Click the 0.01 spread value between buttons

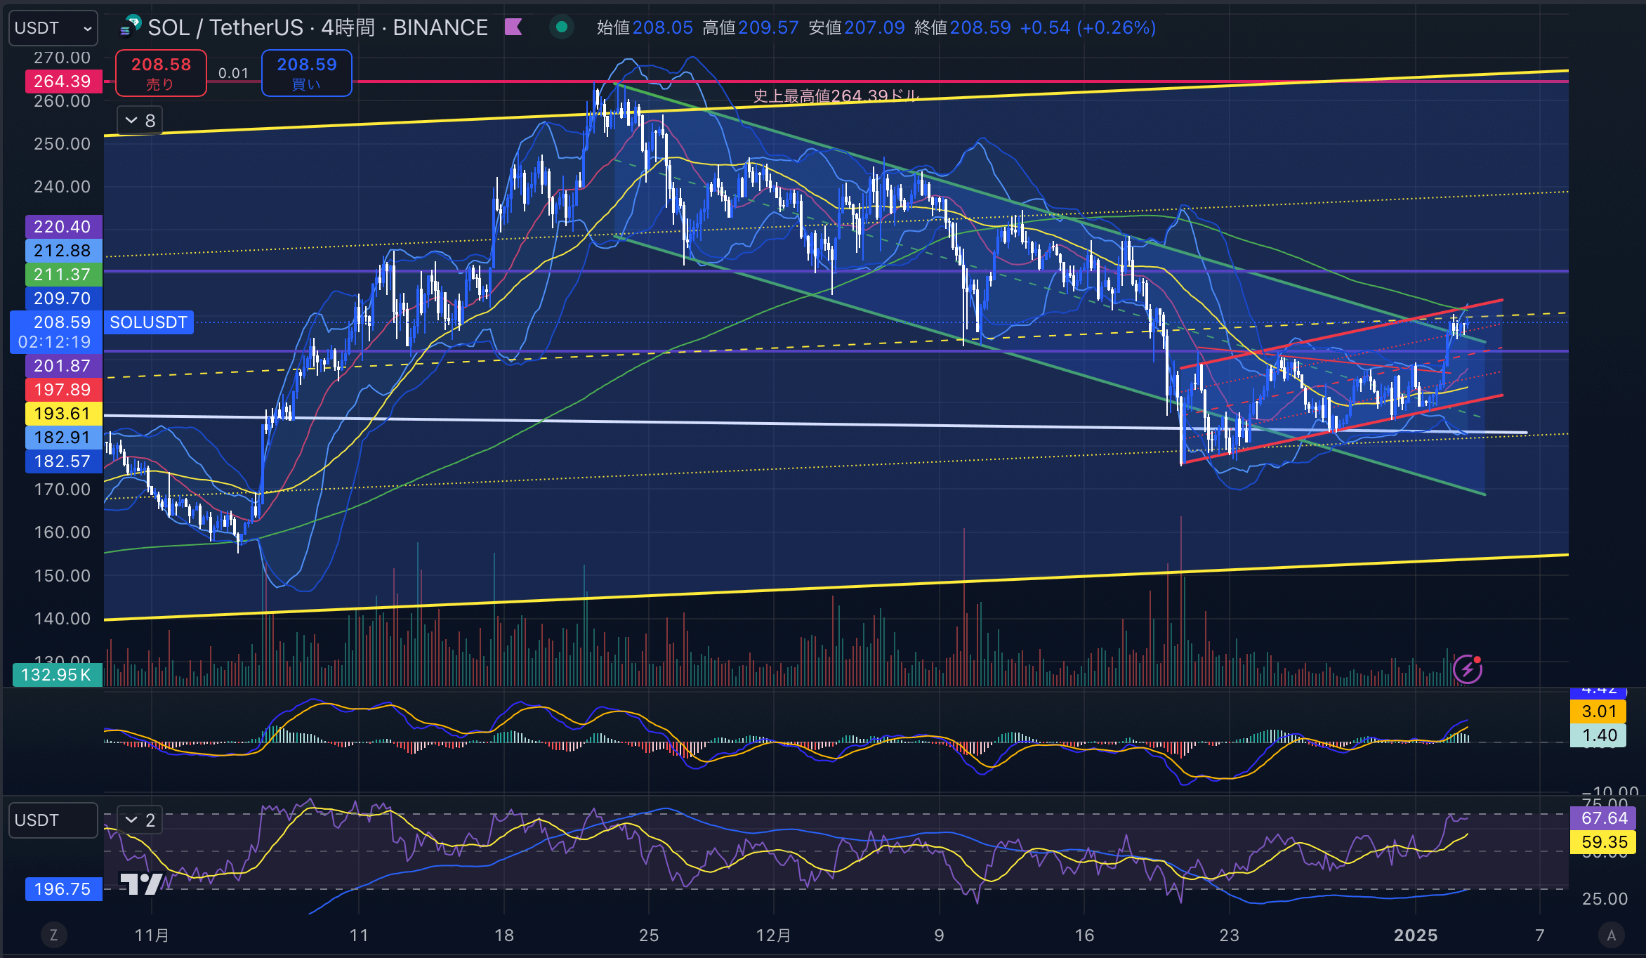coord(234,73)
